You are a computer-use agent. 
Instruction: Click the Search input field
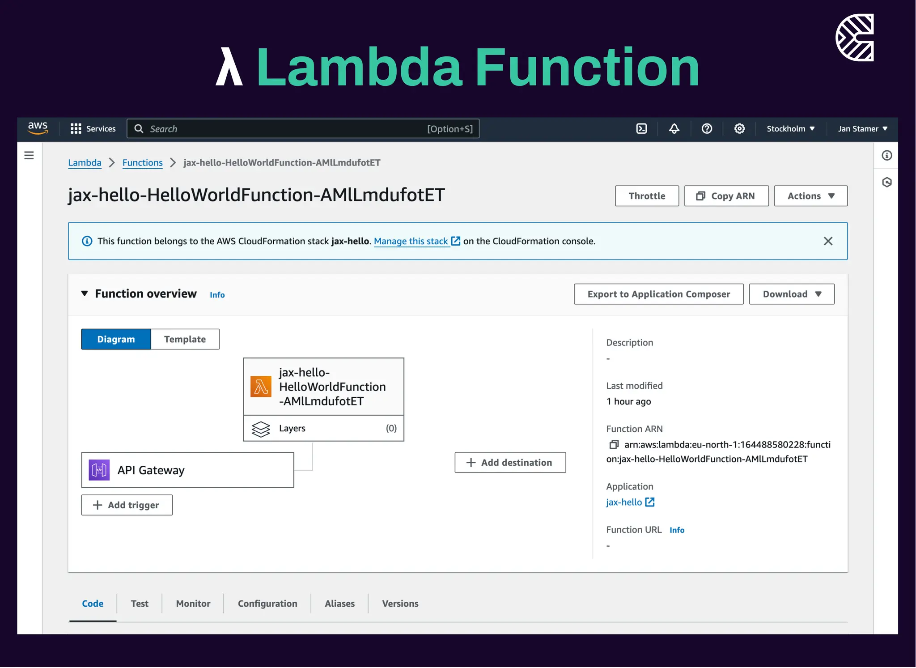pyautogui.click(x=303, y=129)
